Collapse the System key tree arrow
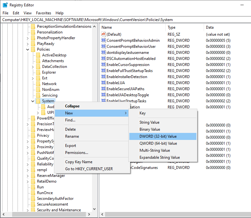This screenshot has height=218, width=251. (x=33, y=101)
